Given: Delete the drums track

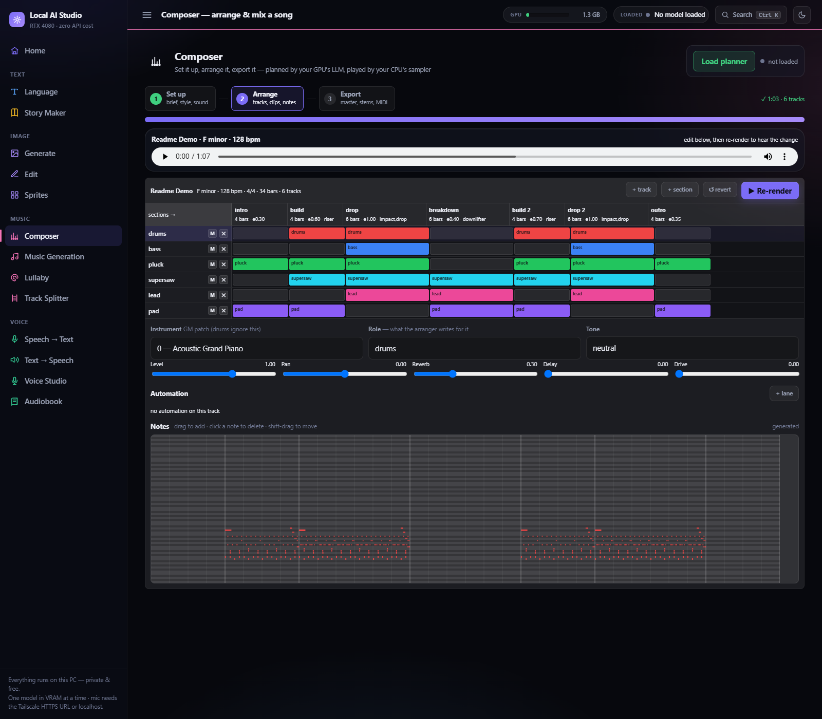Looking at the screenshot, I should click(x=223, y=234).
